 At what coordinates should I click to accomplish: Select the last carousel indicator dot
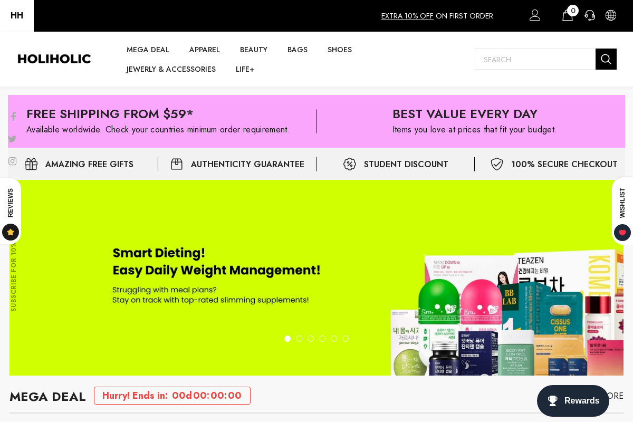346,338
